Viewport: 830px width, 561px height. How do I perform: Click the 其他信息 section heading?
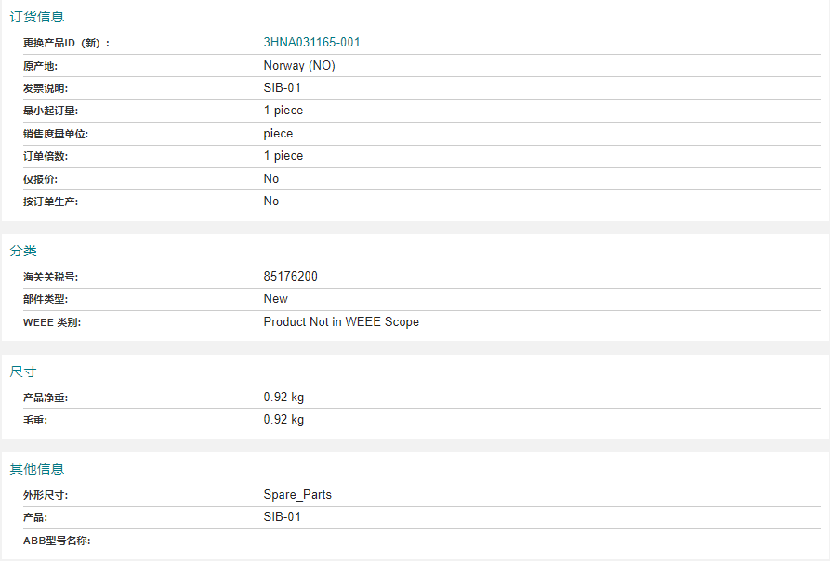point(37,469)
